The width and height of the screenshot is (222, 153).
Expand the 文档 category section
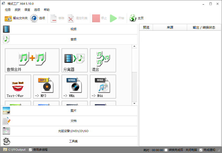coord(69,121)
